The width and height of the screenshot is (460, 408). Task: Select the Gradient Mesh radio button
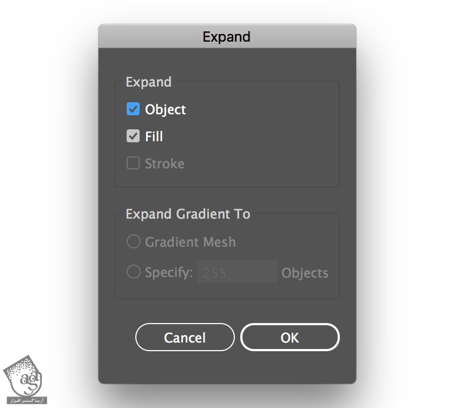133,242
